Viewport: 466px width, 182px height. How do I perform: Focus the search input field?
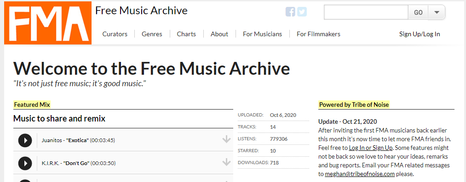pyautogui.click(x=366, y=12)
